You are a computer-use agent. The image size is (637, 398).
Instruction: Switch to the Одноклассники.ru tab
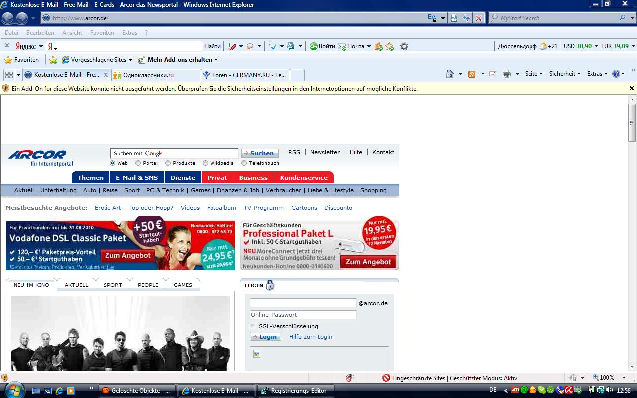[155, 75]
